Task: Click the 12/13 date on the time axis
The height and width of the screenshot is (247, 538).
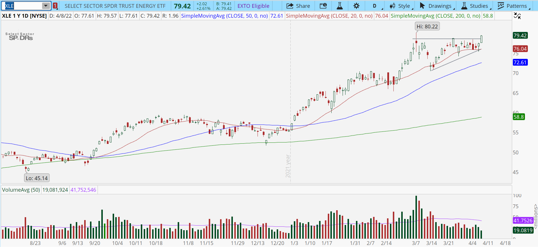Action: coord(258,243)
